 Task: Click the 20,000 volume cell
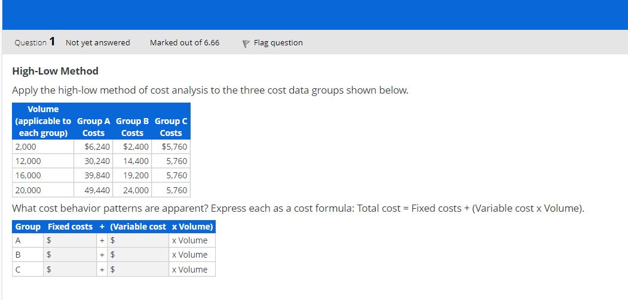point(43,190)
